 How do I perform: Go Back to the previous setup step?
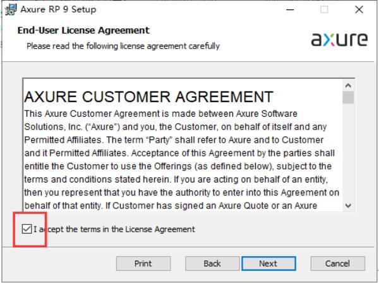tap(212, 263)
